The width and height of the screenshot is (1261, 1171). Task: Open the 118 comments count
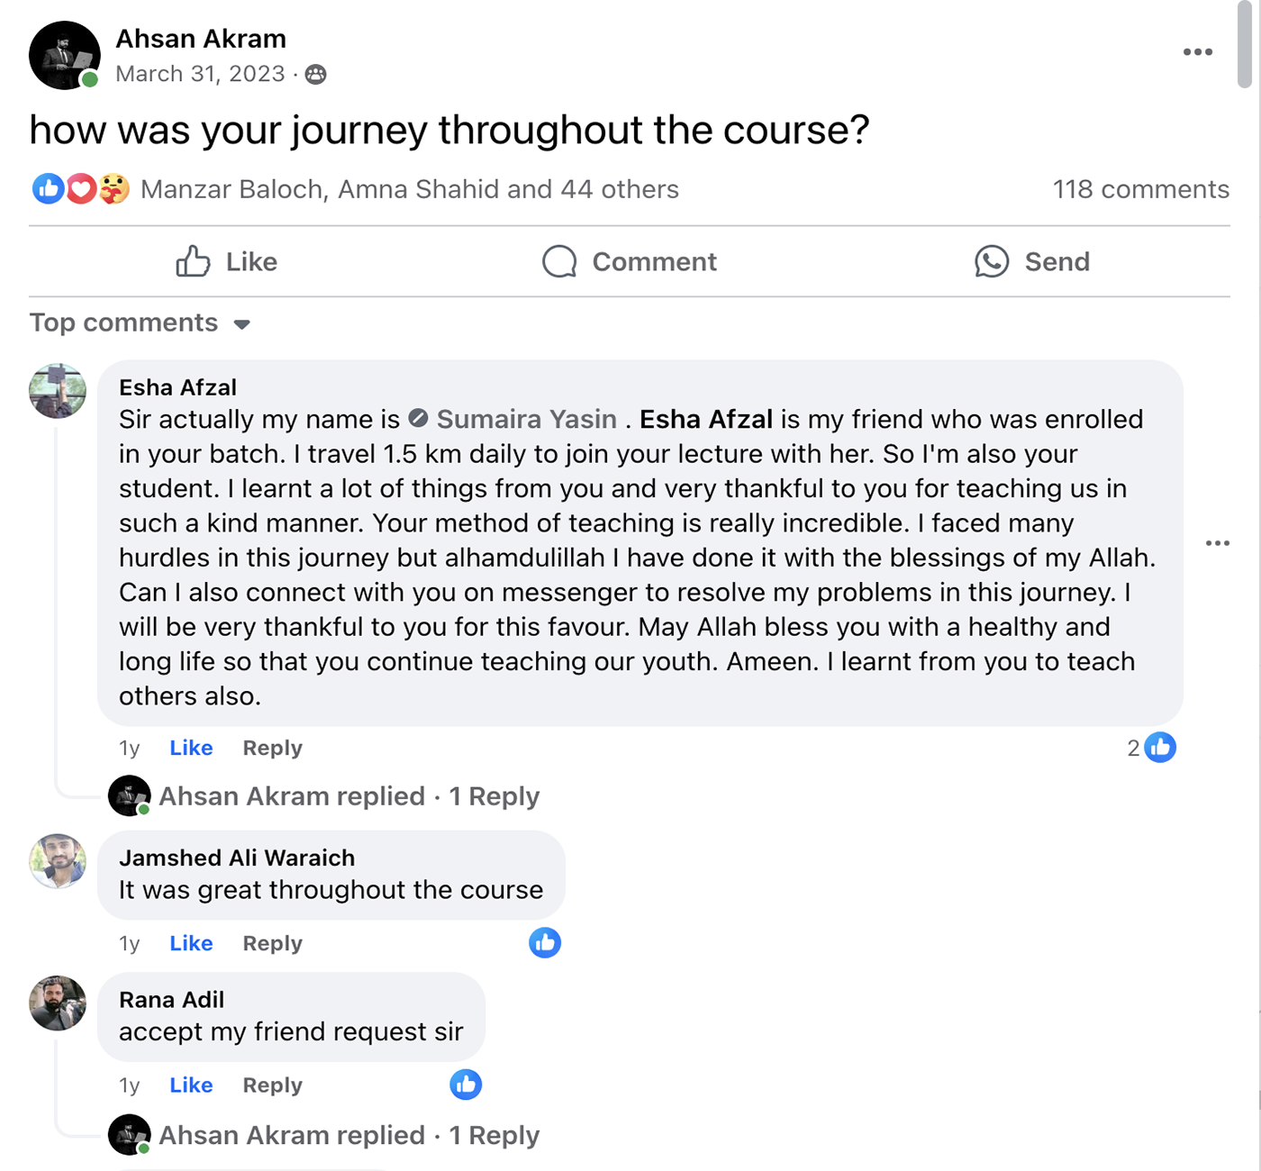click(1140, 189)
